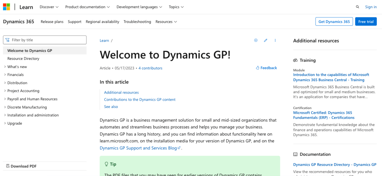Viewport: 382px width, 176px height.
Task: Open the Topics dropdown
Action: [x=176, y=7]
